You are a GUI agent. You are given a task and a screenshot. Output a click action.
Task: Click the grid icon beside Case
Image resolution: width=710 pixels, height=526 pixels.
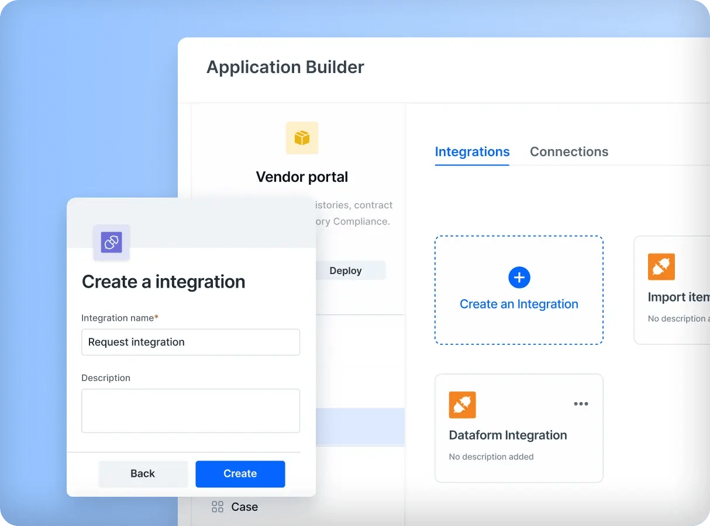[x=218, y=507]
